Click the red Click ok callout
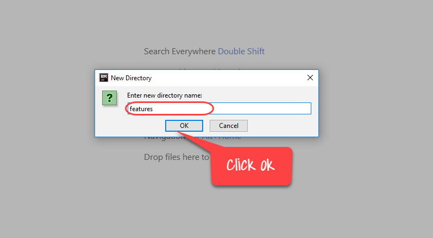This screenshot has width=433, height=238. 252,166
